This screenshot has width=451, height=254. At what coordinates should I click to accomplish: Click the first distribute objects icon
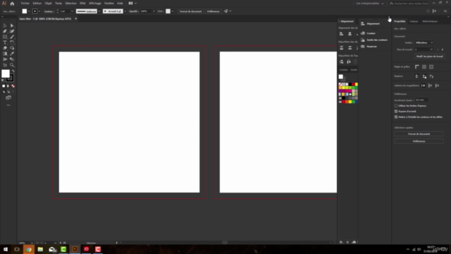click(341, 48)
